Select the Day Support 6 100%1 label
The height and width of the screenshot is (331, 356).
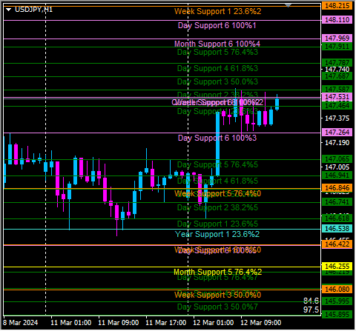click(217, 25)
